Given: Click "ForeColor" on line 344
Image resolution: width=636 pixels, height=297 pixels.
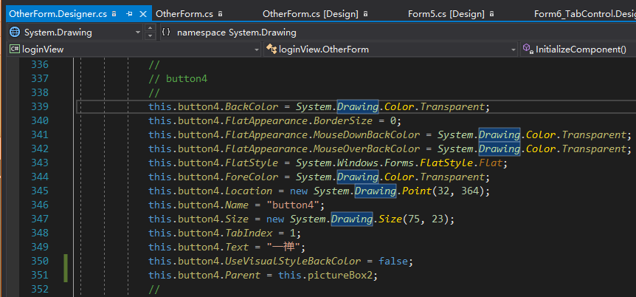Looking at the screenshot, I should 252,177.
